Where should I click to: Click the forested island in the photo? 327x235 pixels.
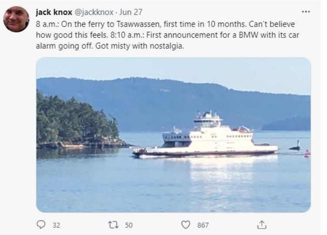click(74, 122)
